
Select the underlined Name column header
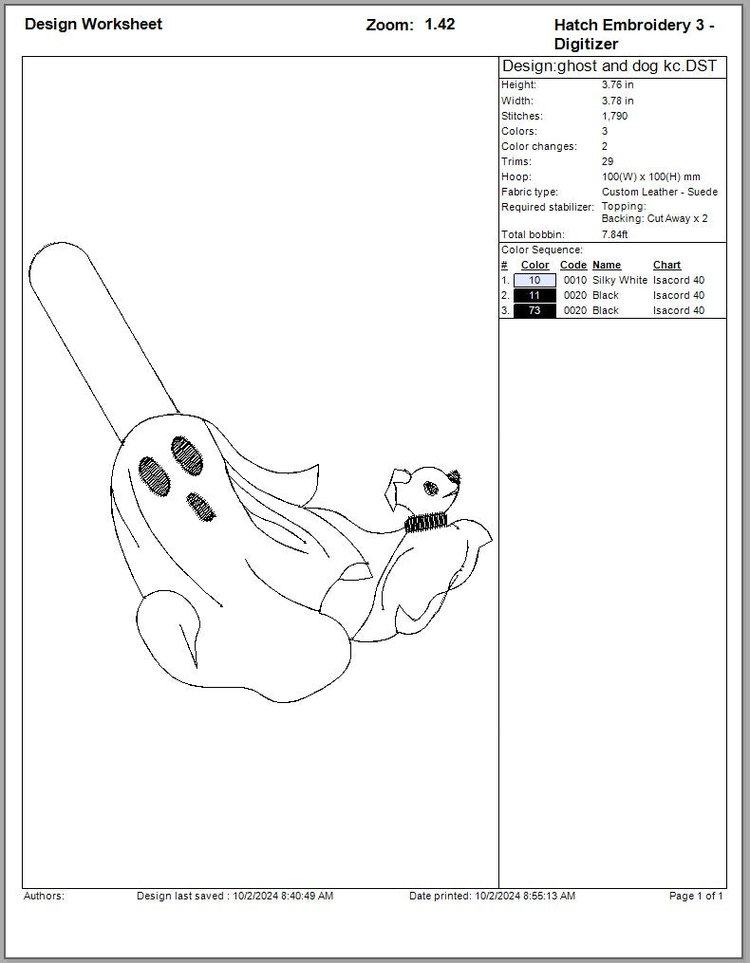pos(607,266)
